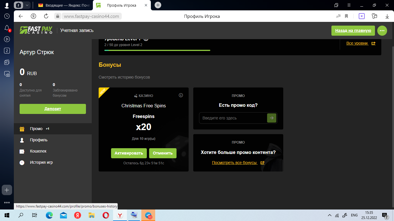Go to the Профиль menu item
The width and height of the screenshot is (394, 221).
(x=53, y=140)
